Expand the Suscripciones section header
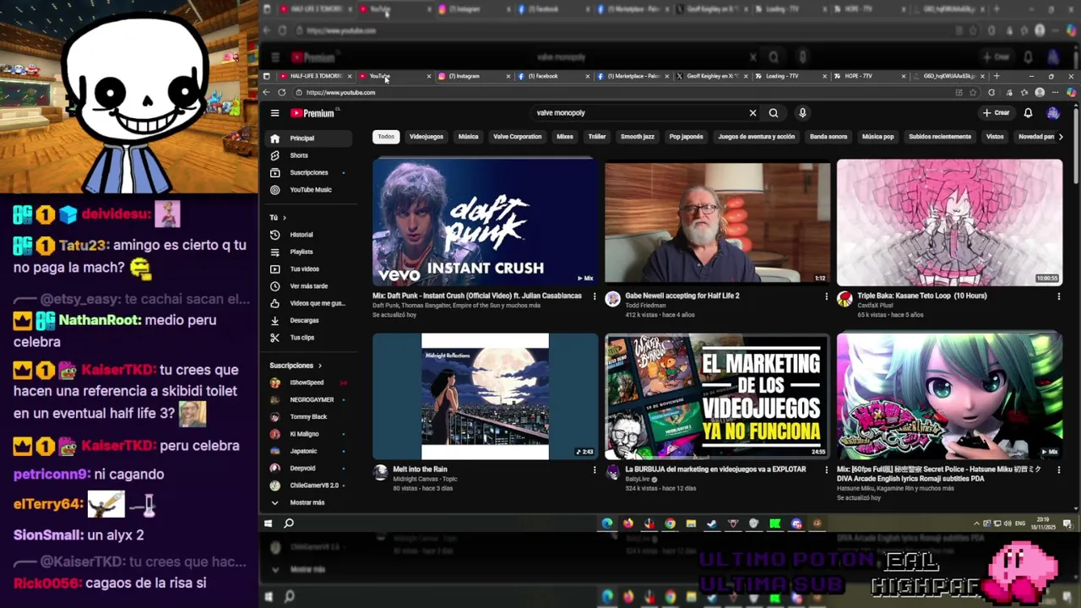 [296, 366]
